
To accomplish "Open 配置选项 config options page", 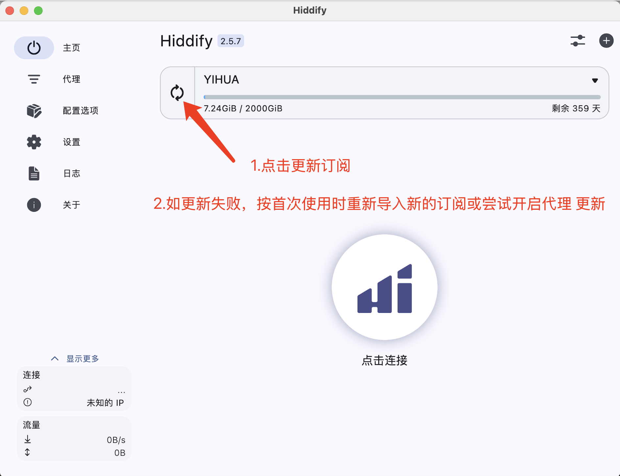I will [x=81, y=111].
